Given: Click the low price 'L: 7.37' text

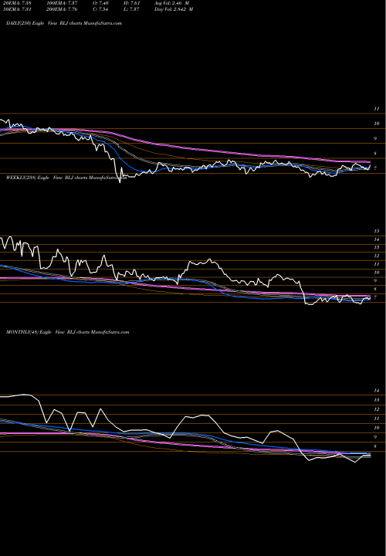Looking at the screenshot, I should point(131,9).
